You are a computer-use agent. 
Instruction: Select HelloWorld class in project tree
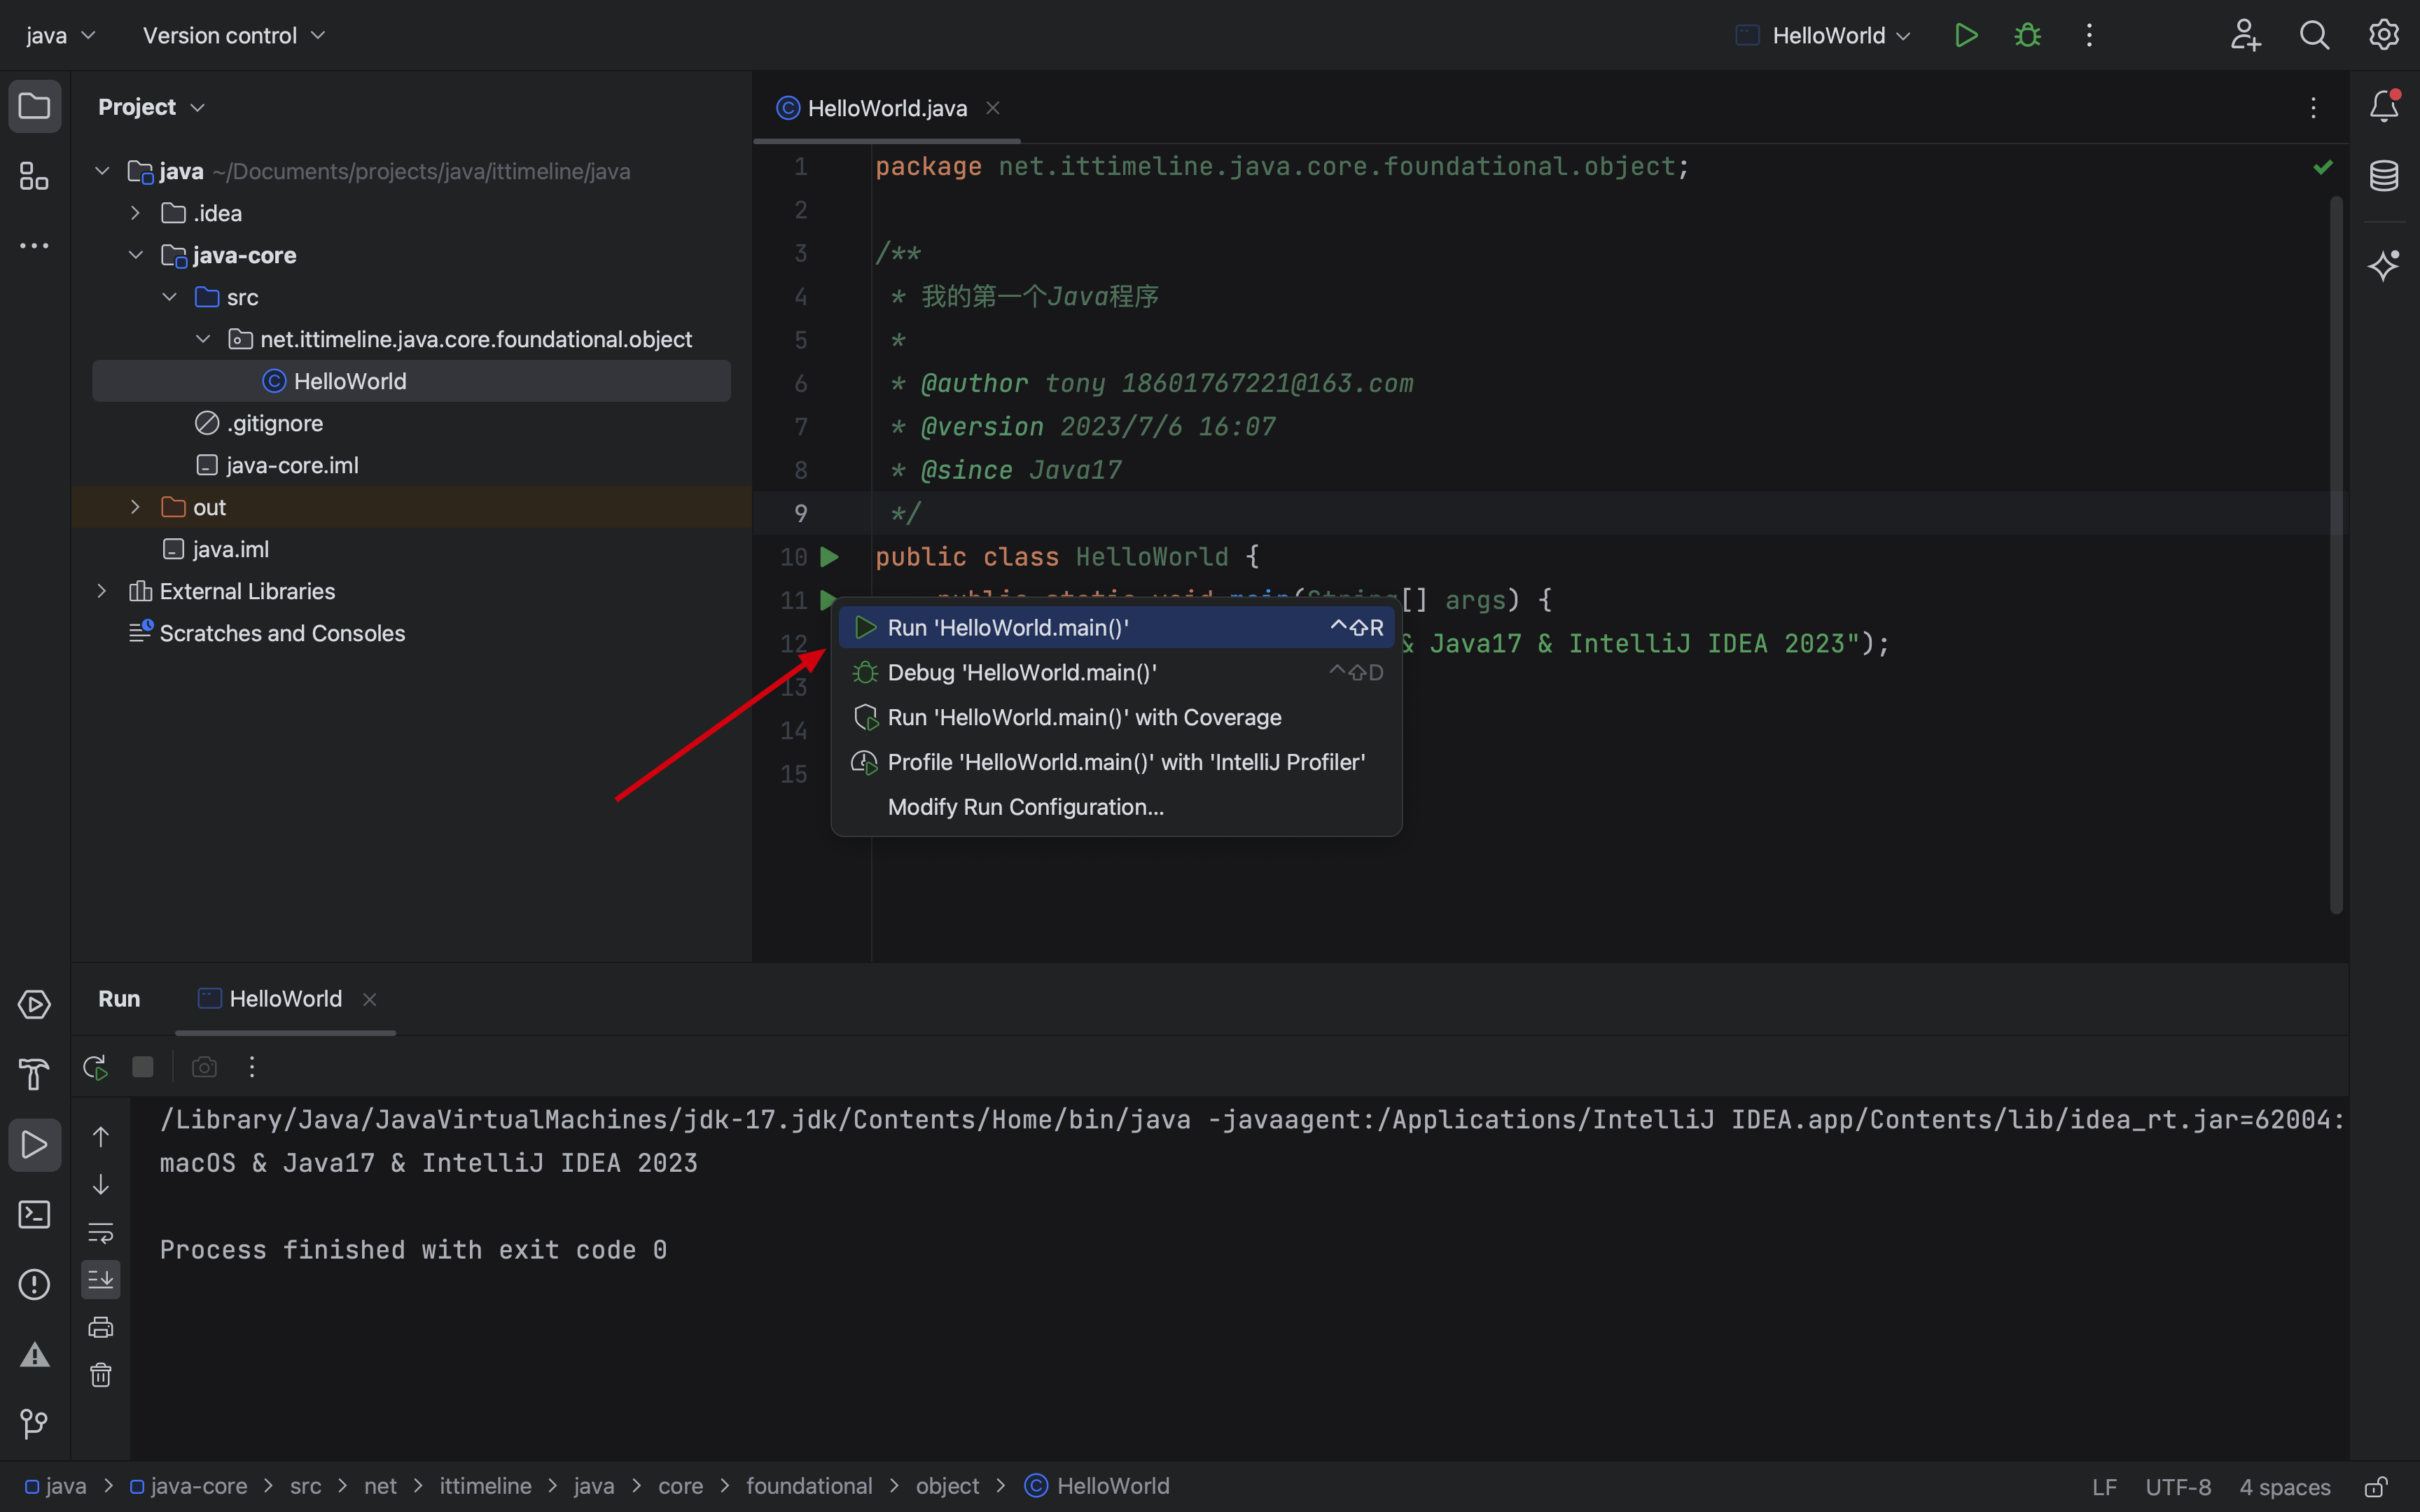click(411, 381)
